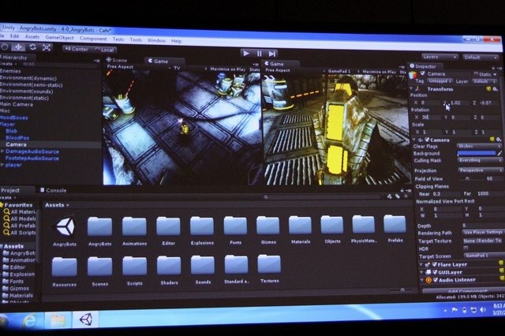
Task: Open the Materials folder icon
Action: [300, 225]
